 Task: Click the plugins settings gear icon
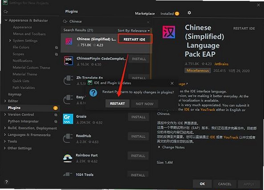tap(189, 13)
